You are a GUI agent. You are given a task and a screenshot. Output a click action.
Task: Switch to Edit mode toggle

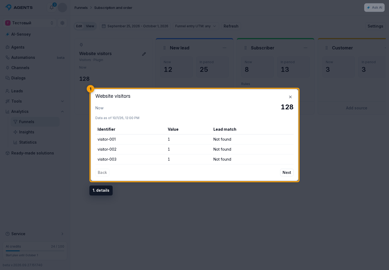(79, 26)
